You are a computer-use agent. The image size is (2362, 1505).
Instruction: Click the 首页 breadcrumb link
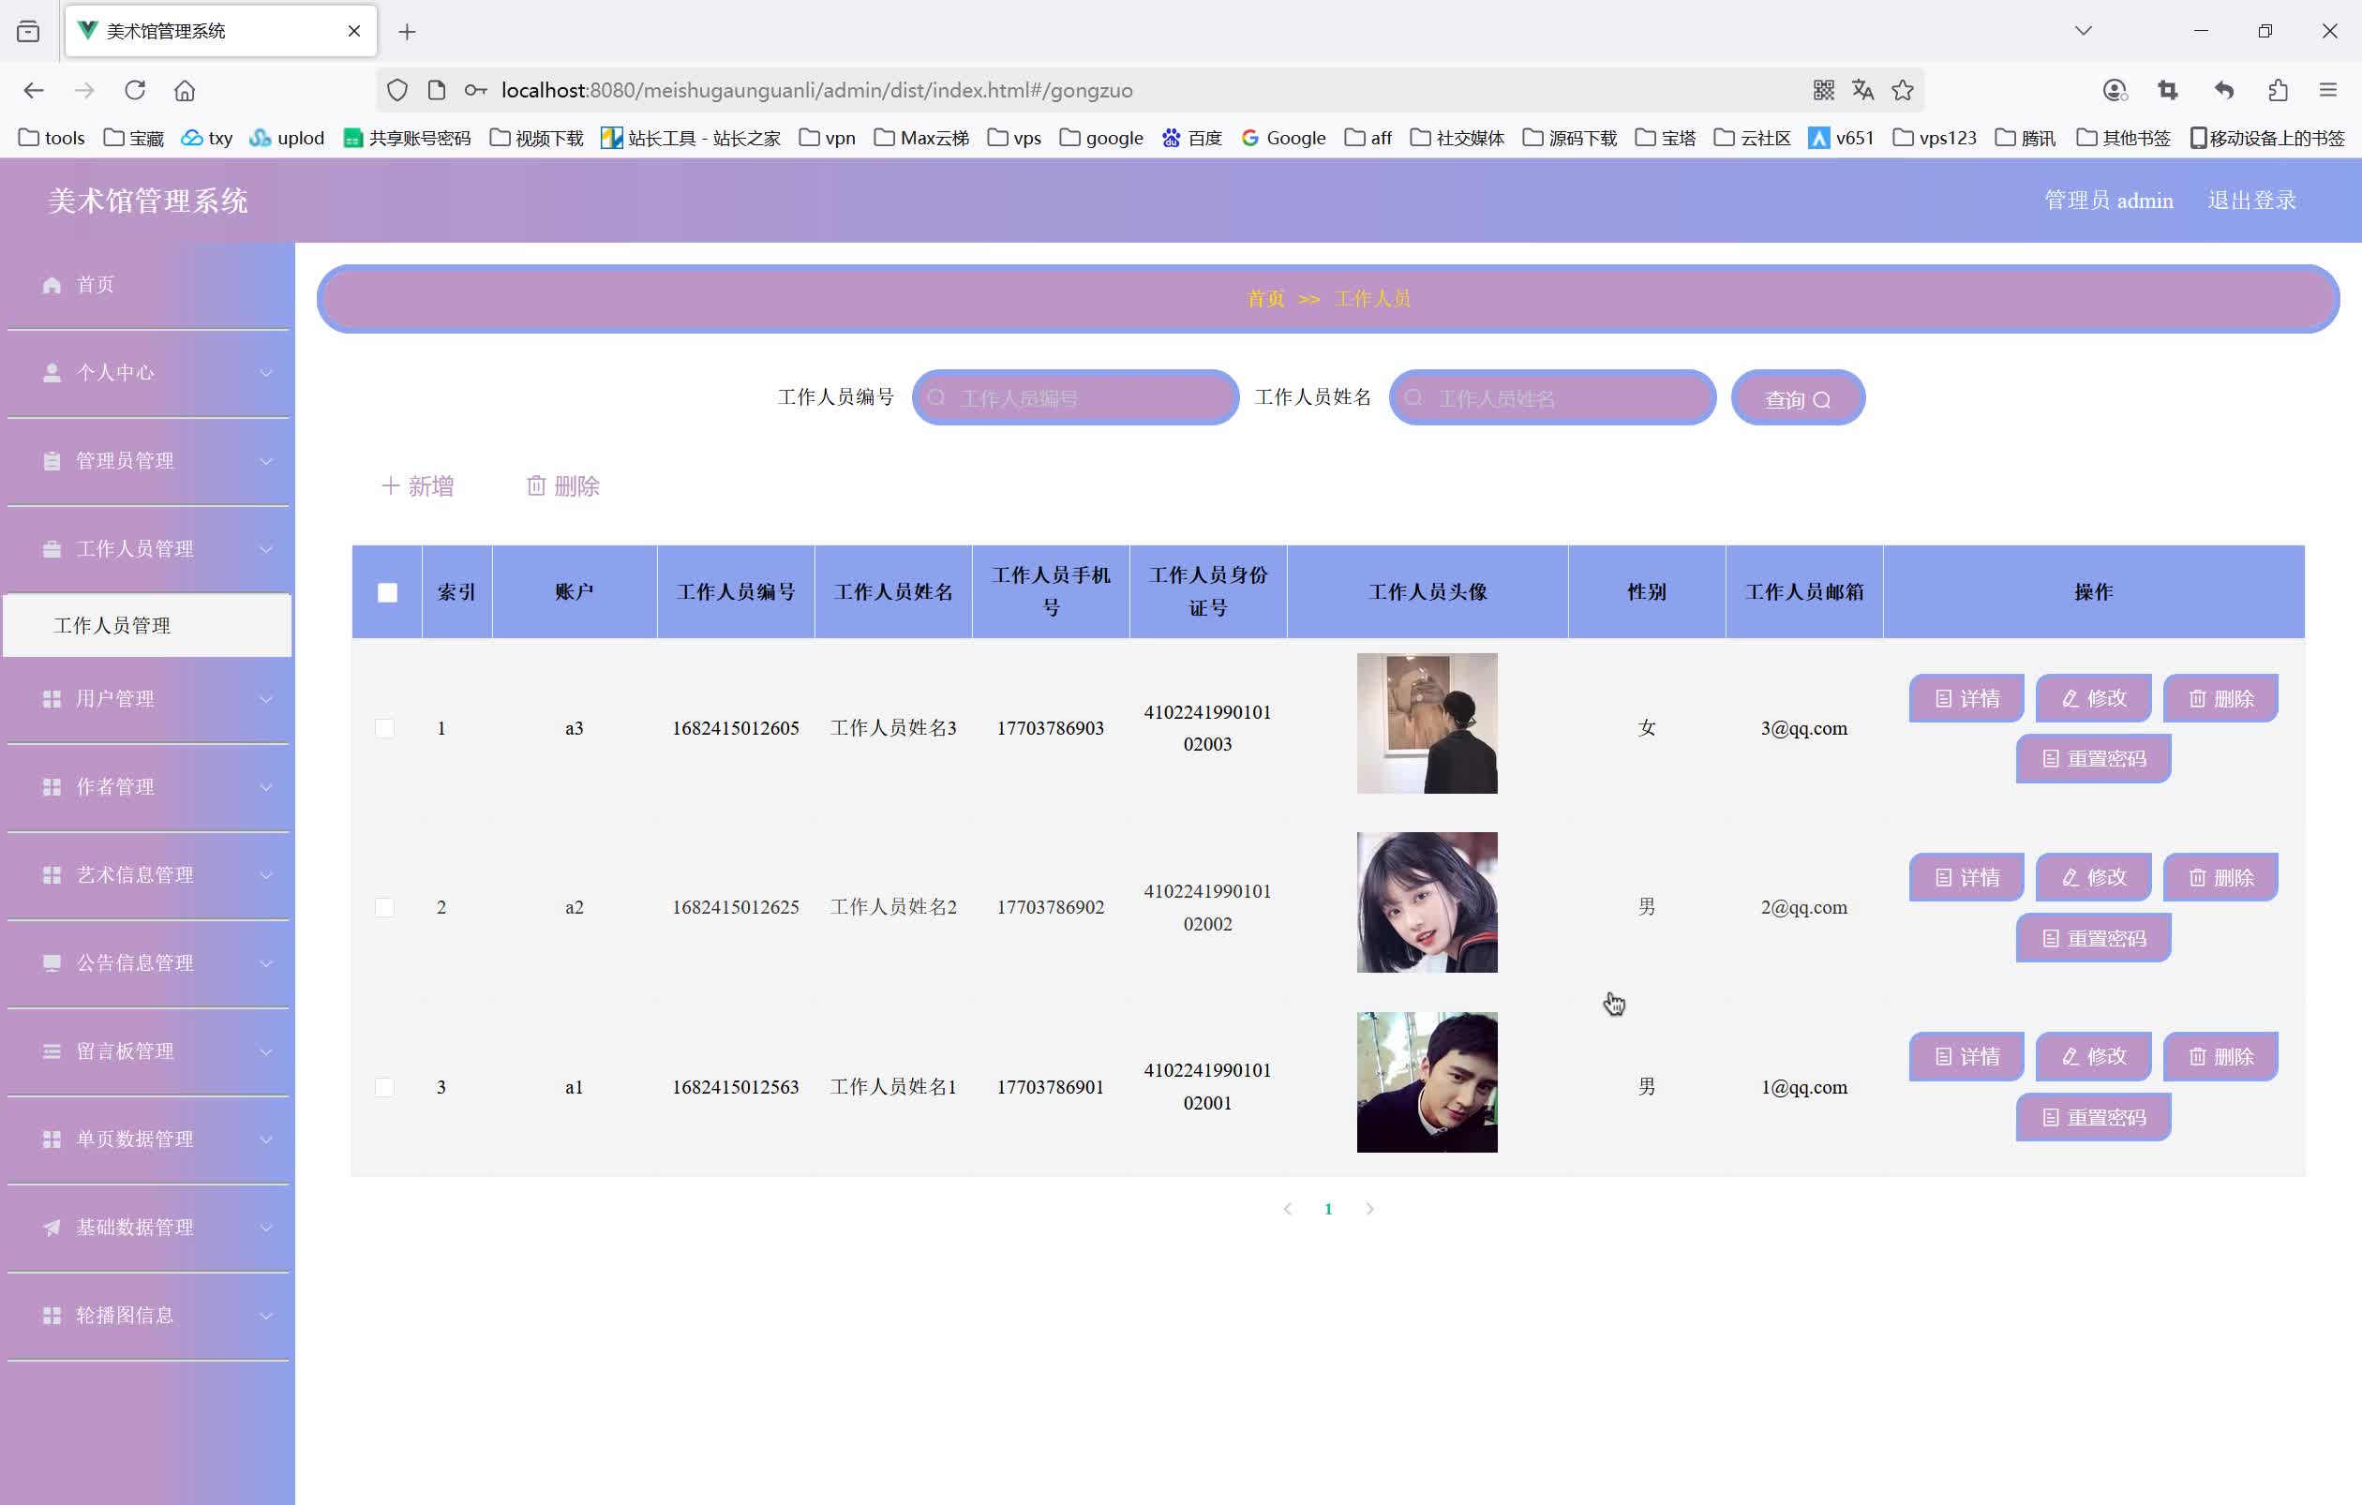(x=1265, y=299)
